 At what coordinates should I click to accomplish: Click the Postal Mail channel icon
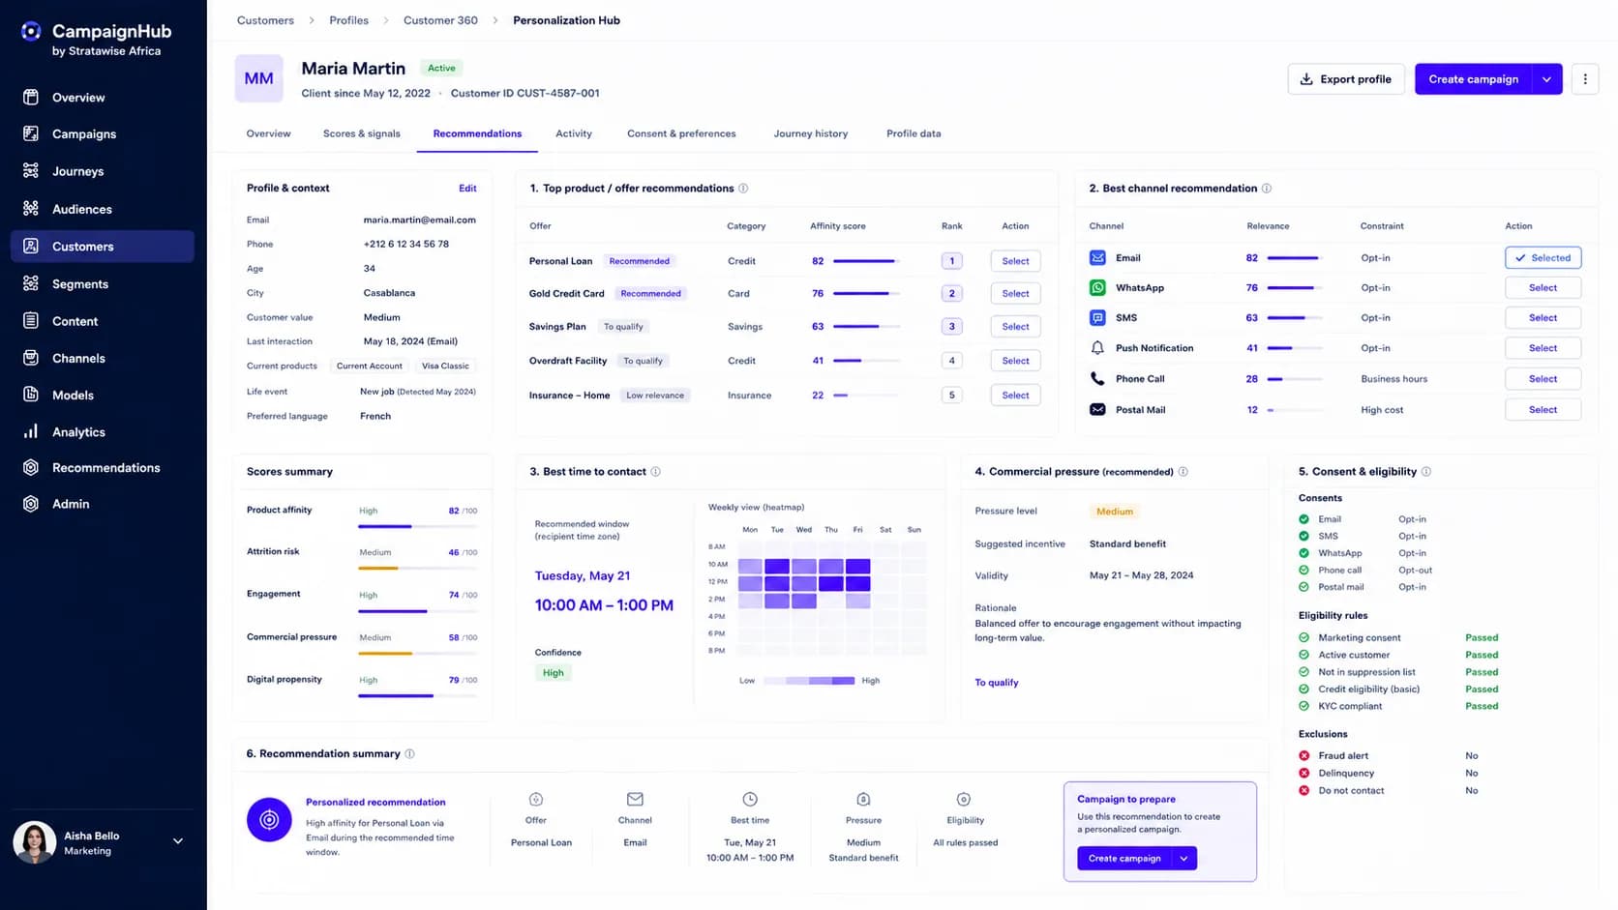pyautogui.click(x=1097, y=410)
